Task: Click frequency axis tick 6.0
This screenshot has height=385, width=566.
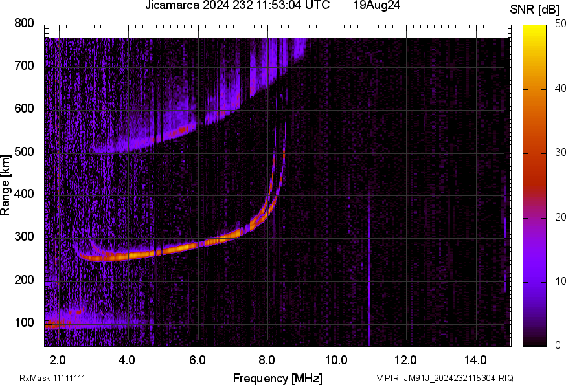Action: pos(197,360)
